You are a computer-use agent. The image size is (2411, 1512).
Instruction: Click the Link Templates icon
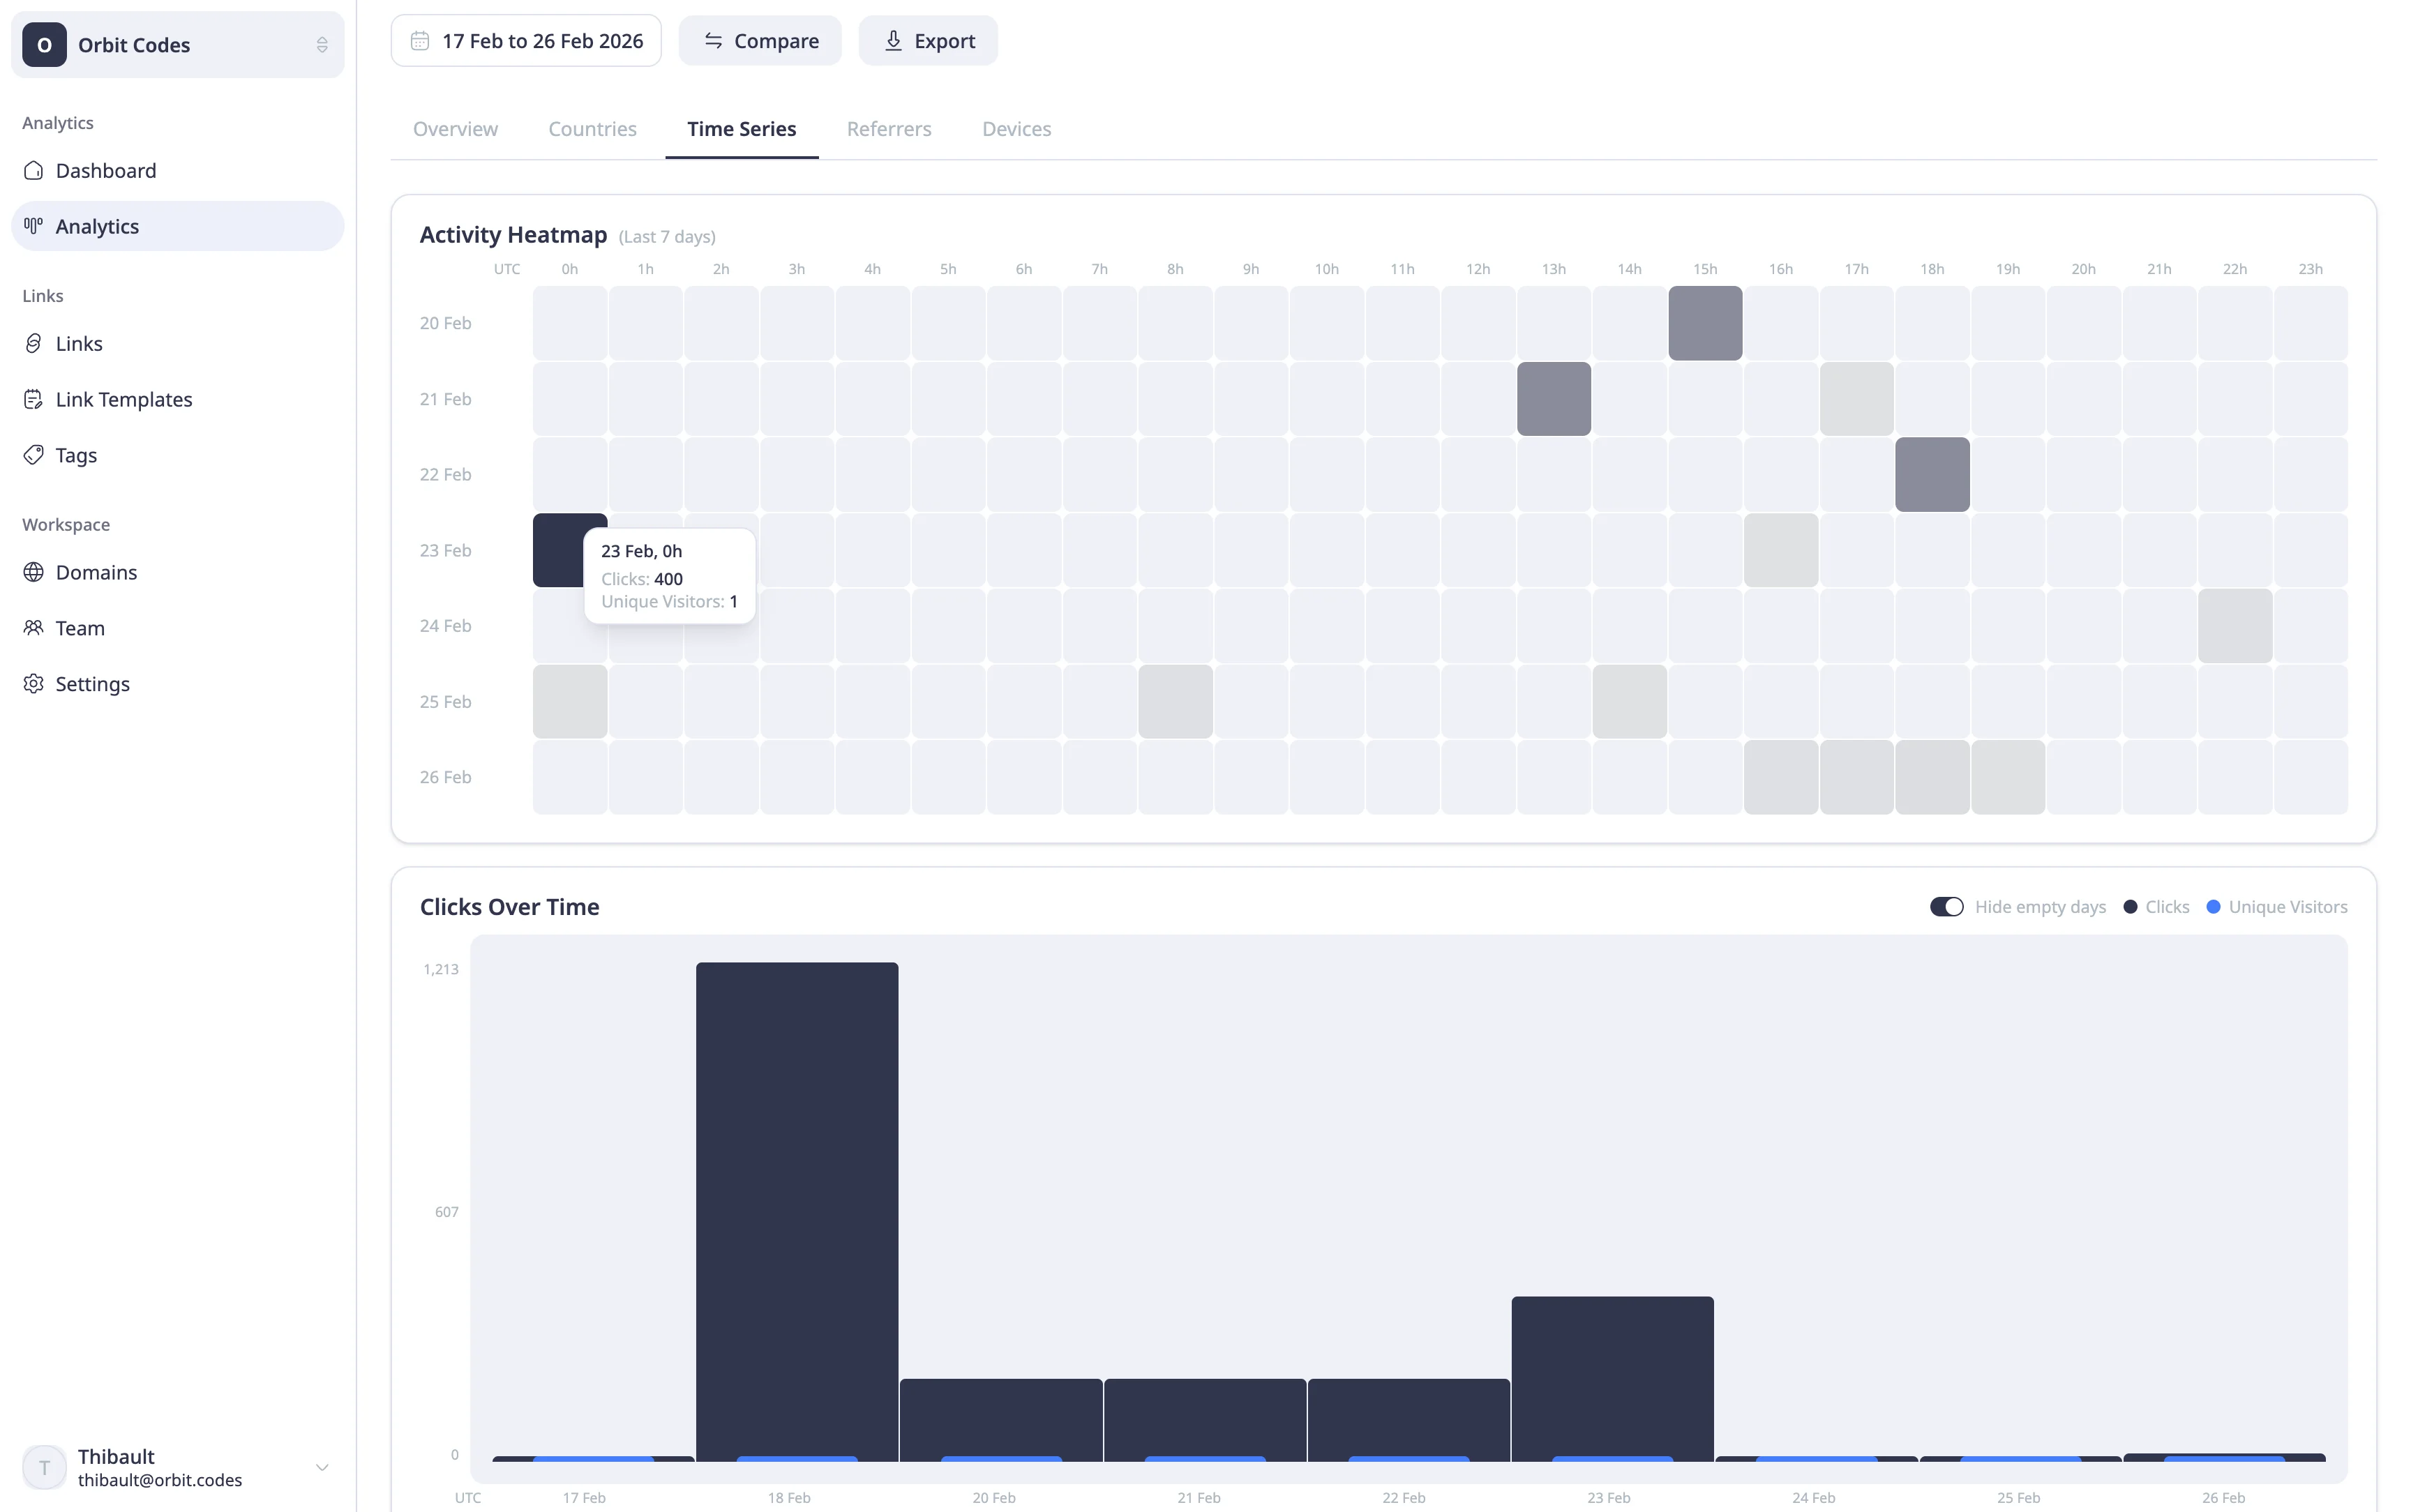(x=33, y=399)
